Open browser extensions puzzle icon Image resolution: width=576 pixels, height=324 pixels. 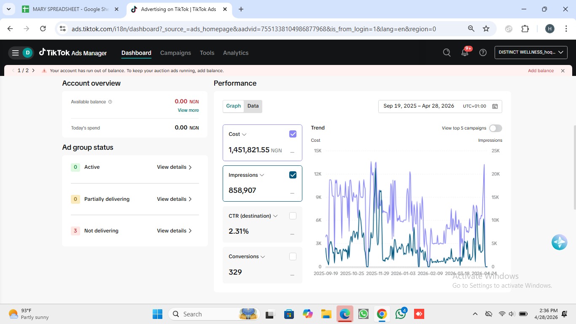pyautogui.click(x=525, y=29)
